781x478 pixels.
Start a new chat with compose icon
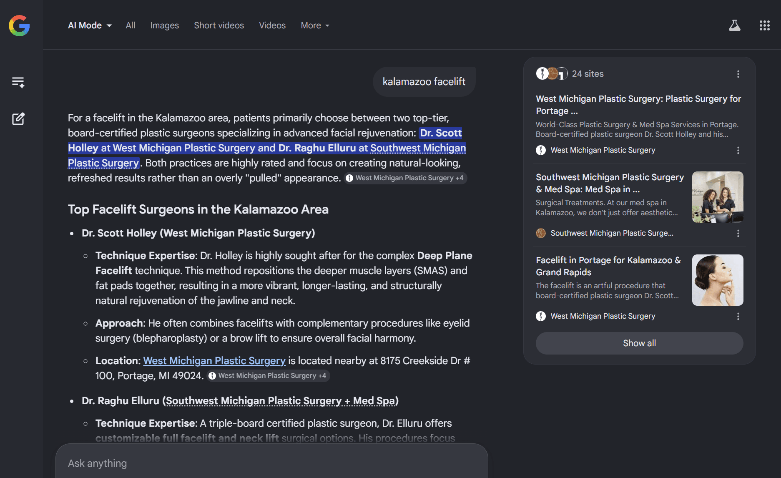pos(18,119)
